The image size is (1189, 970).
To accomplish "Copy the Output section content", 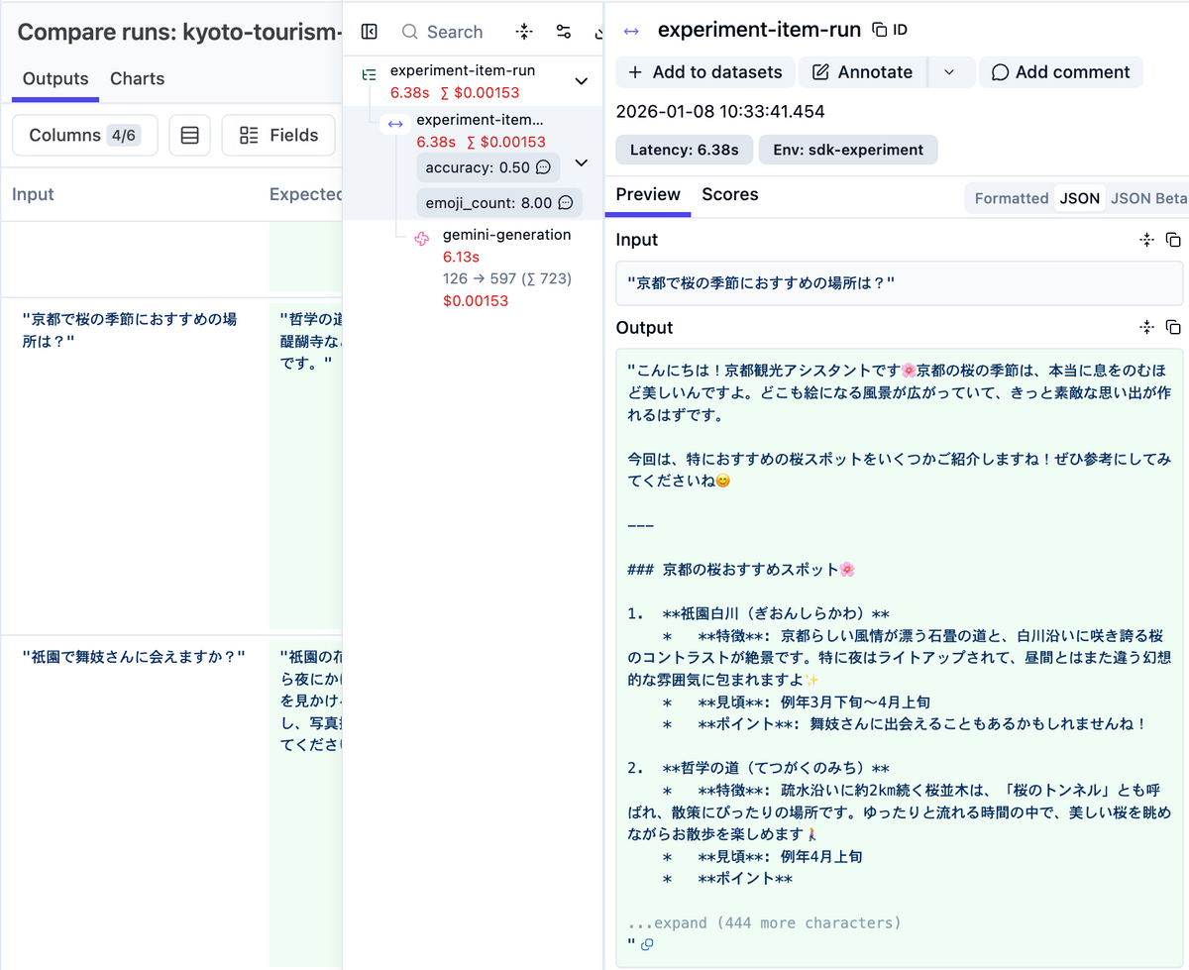I will tap(1173, 327).
